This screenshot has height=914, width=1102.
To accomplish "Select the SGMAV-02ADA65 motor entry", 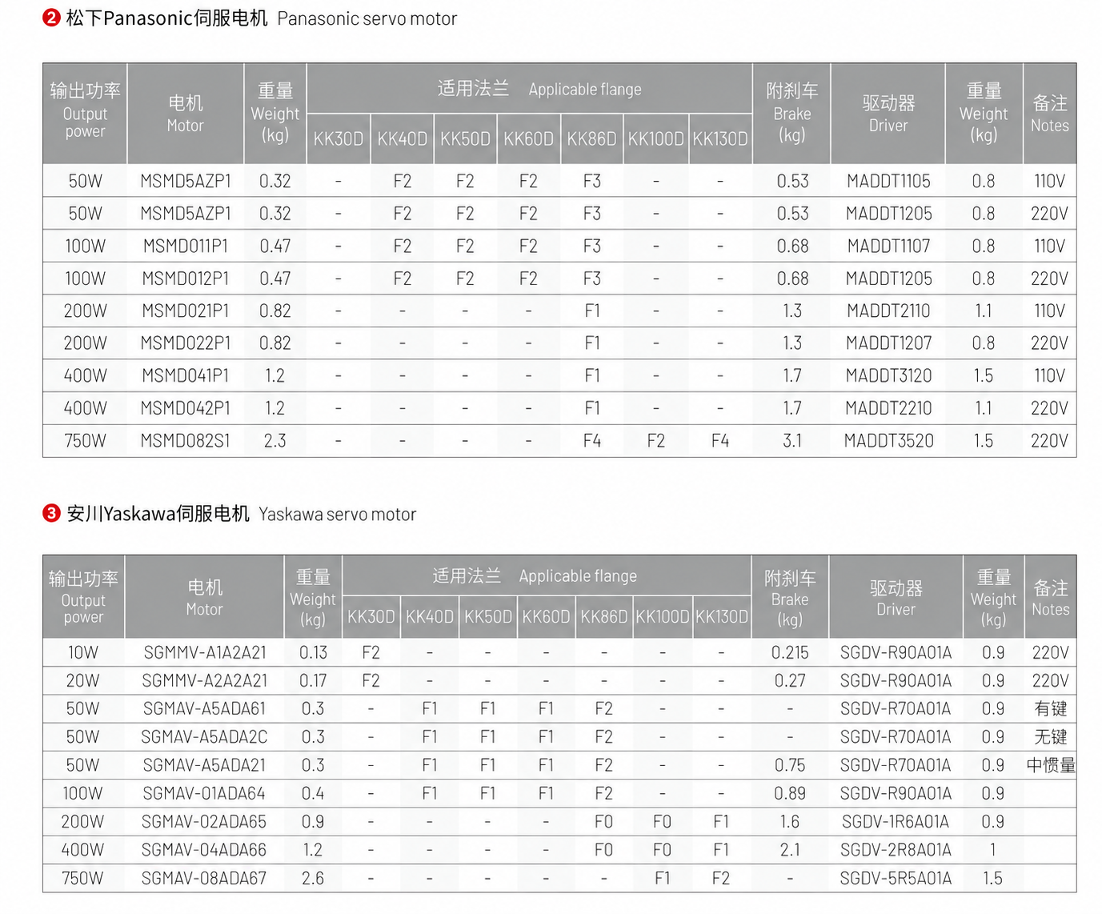I will [205, 822].
